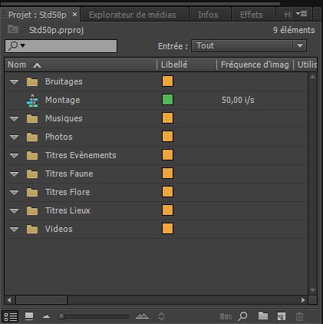Click the green label swatch of Montage
Viewport: 323px width, 324px height.
tap(167, 100)
